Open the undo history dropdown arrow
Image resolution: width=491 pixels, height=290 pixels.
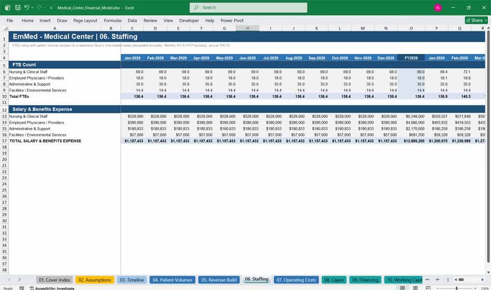click(x=32, y=7)
